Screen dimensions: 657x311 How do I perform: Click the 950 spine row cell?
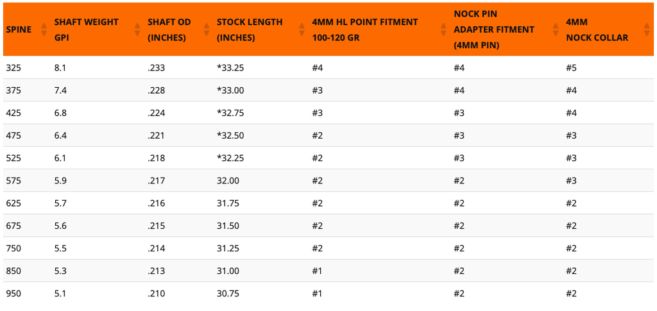point(13,294)
